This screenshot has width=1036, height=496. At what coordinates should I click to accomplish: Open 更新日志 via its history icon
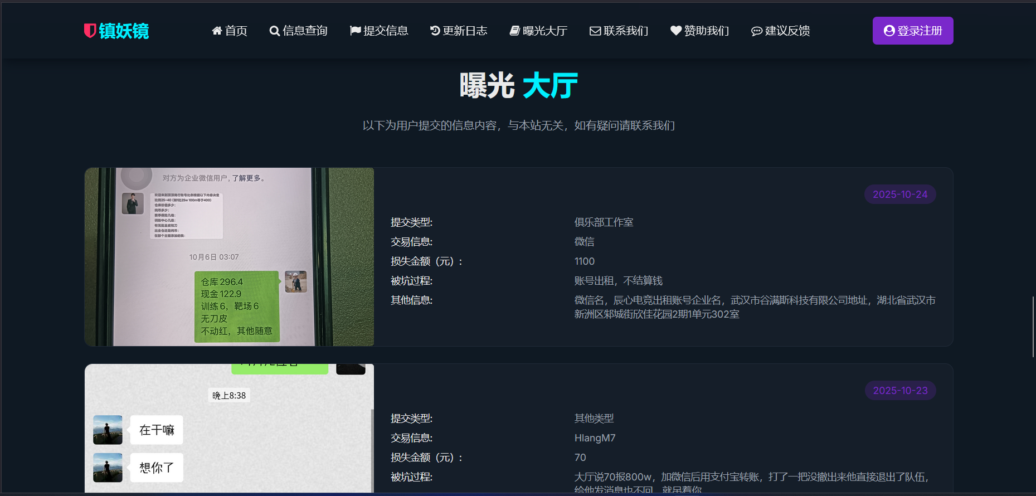[435, 31]
